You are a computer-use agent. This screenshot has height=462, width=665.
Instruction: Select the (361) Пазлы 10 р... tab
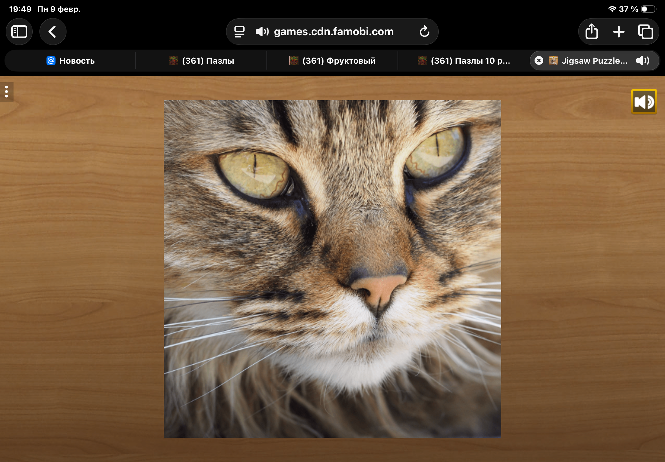point(464,61)
